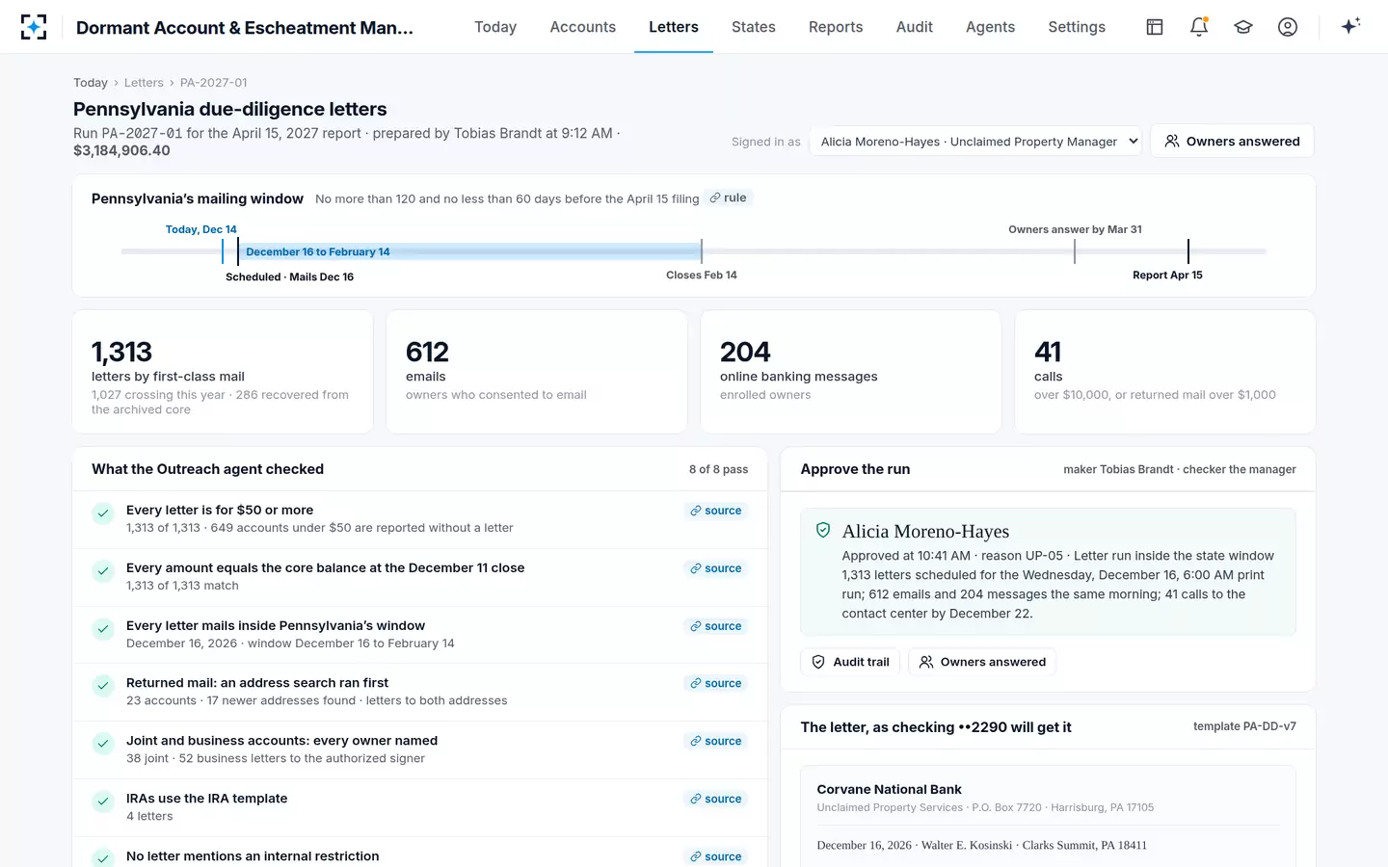Open source link for 'Every letter is for $50 or more'
Viewport: 1388px width, 867px height.
[716, 511]
